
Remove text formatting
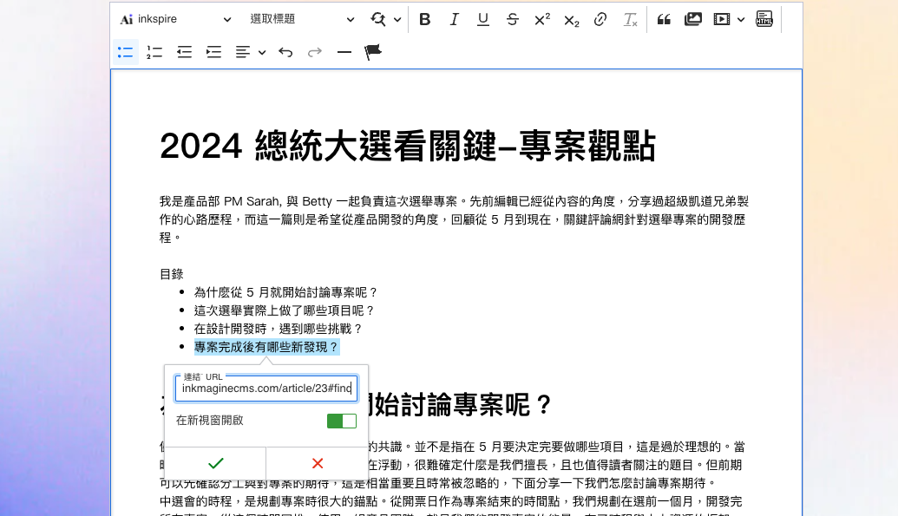click(630, 19)
